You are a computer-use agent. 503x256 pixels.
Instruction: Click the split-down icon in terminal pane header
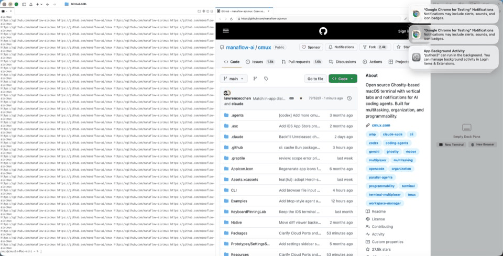212,11
